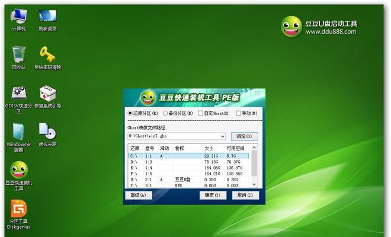Select the Y:\ WIM partition row
The width and height of the screenshot is (391, 237).
189,185
